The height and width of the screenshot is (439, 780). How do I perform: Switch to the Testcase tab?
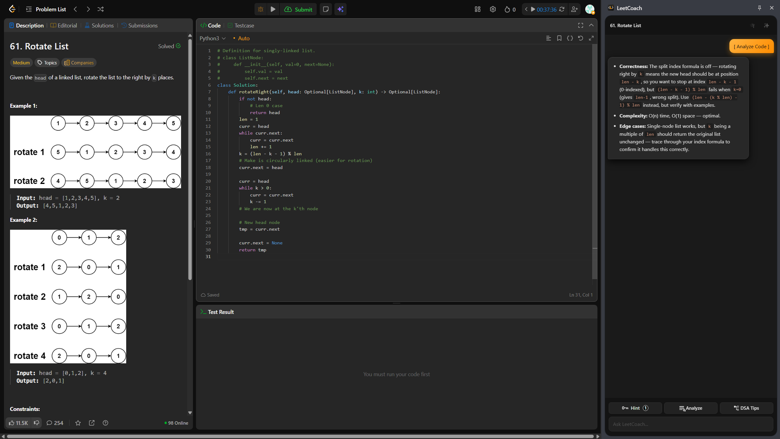(x=241, y=25)
